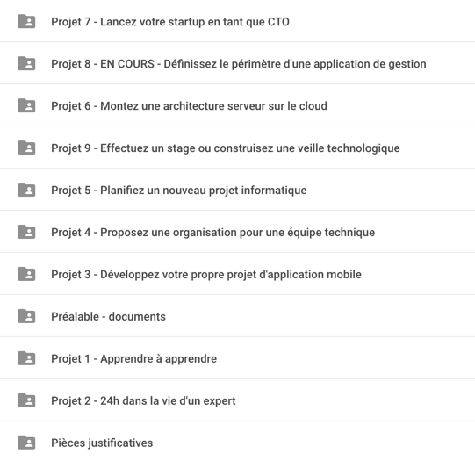Image resolution: width=475 pixels, height=461 pixels.
Task: Click the folder icon for Projet 9
Action: point(26,148)
